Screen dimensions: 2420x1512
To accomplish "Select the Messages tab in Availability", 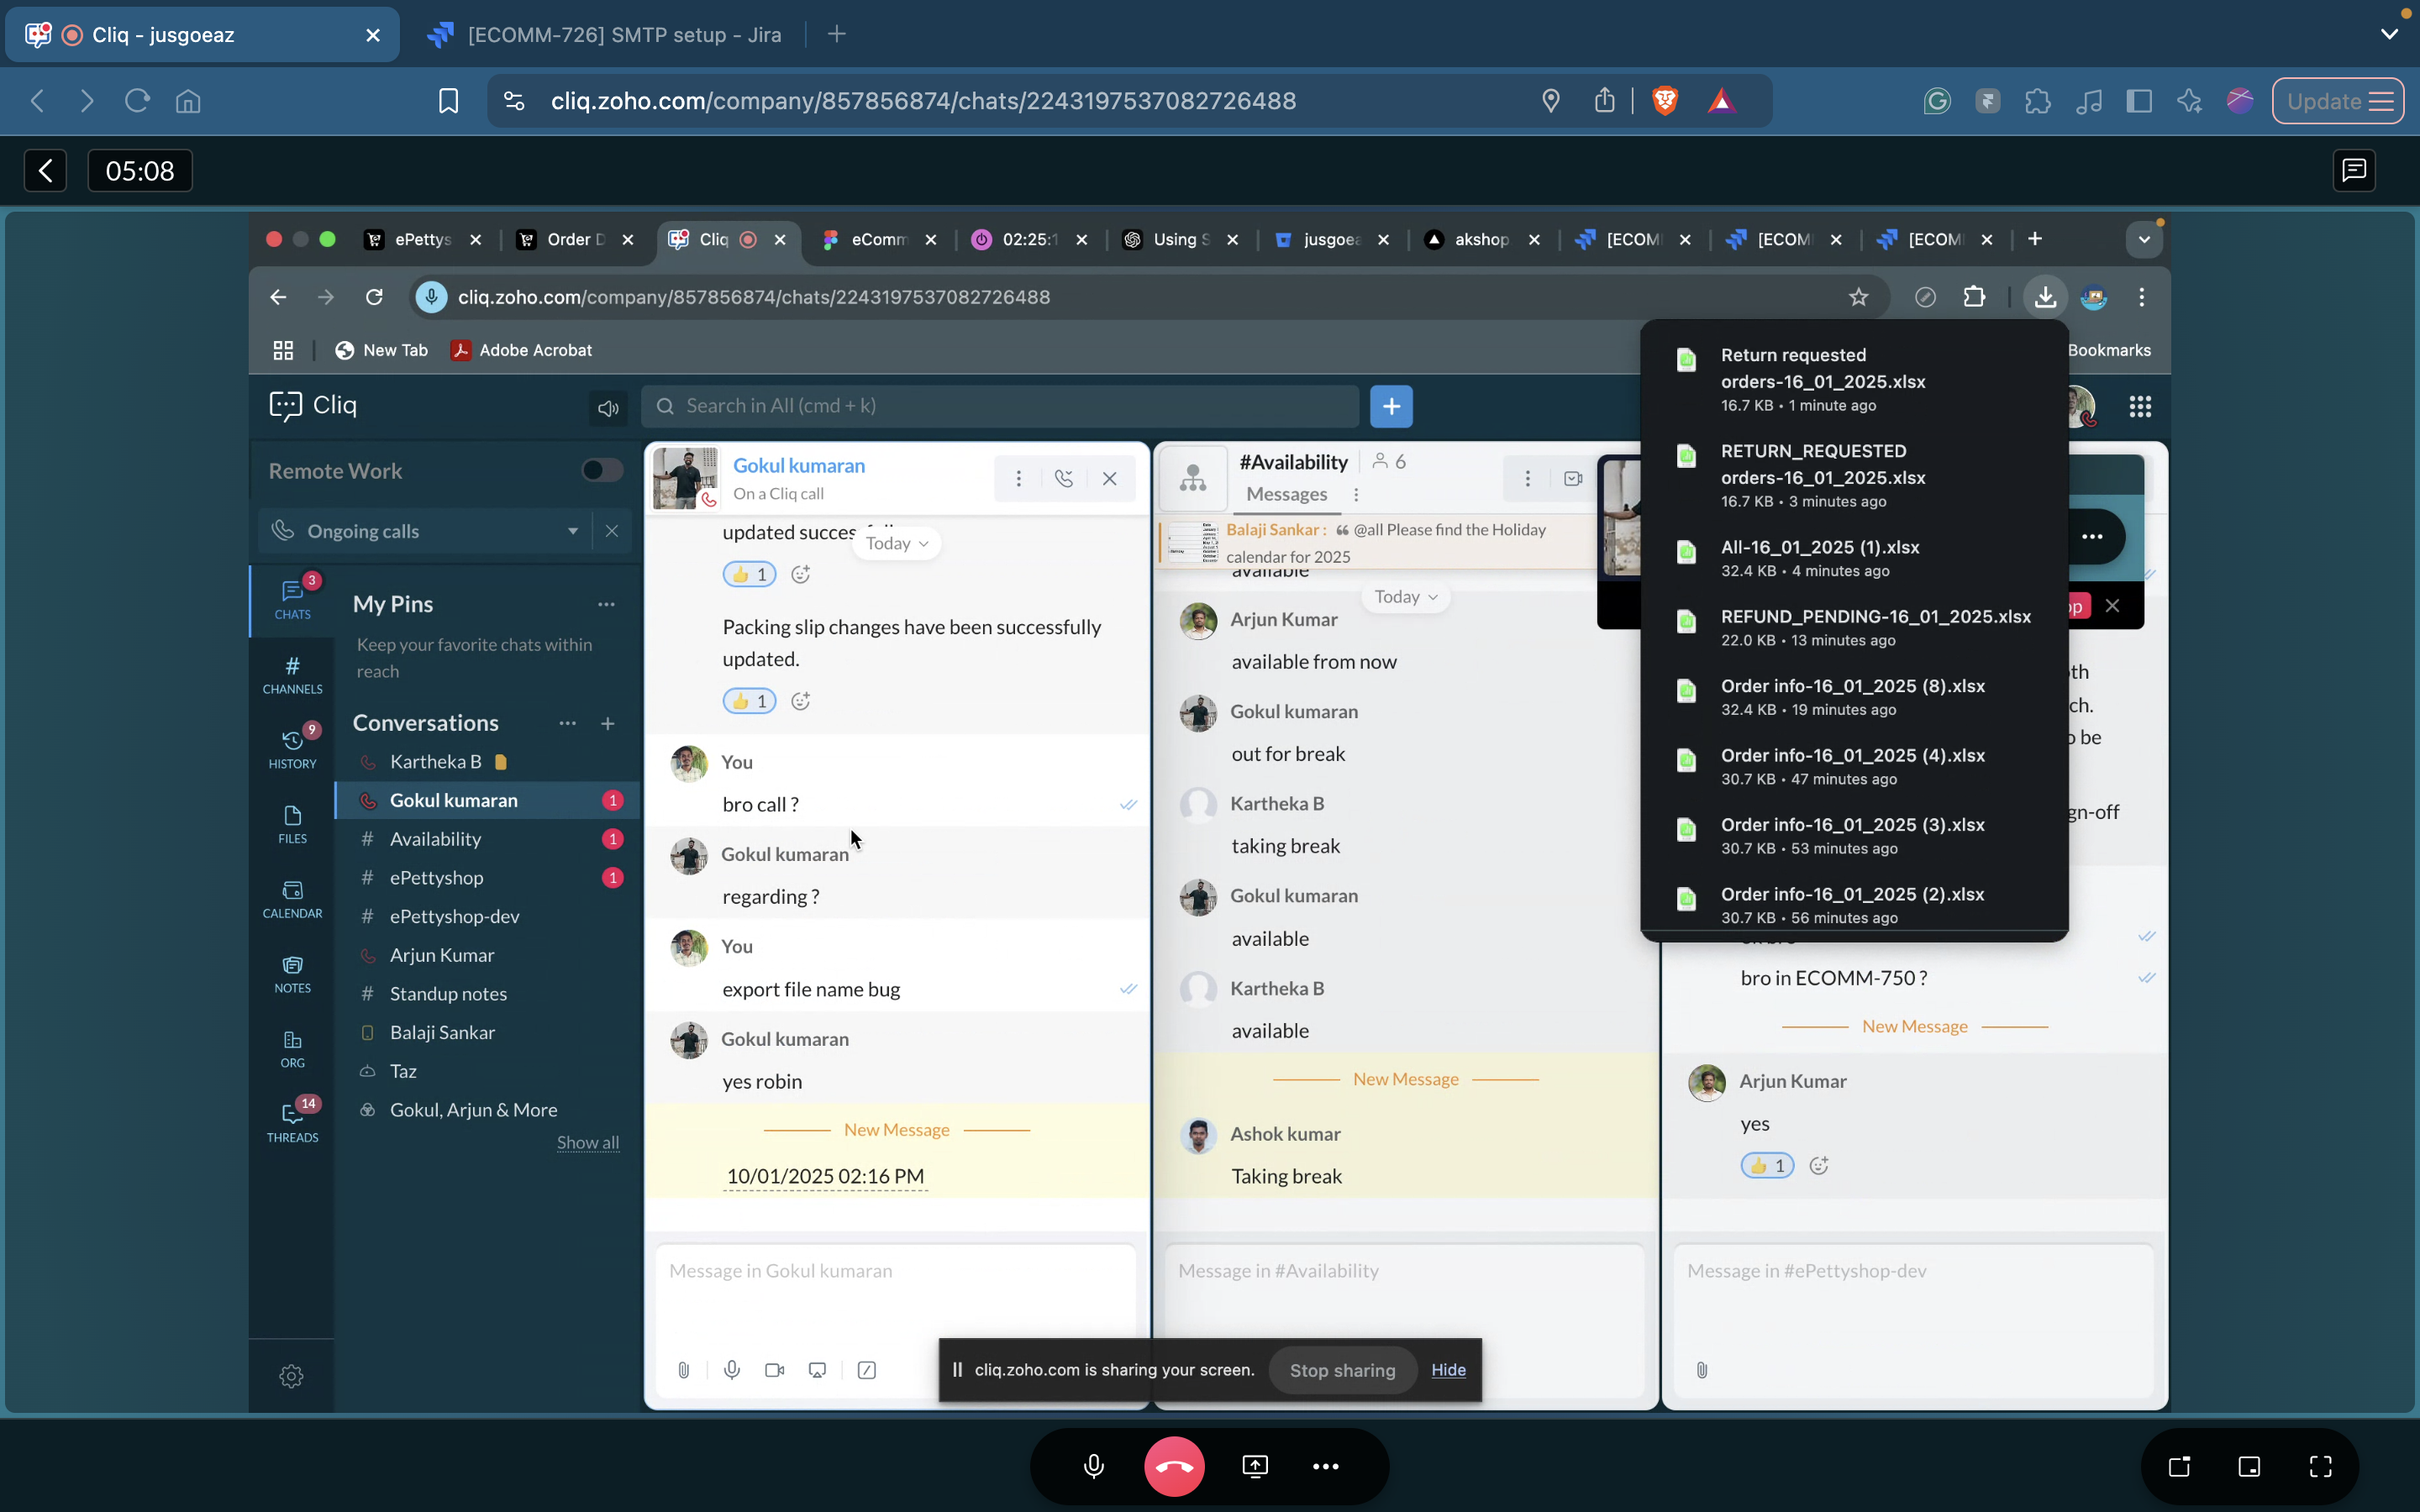I will 1286,494.
